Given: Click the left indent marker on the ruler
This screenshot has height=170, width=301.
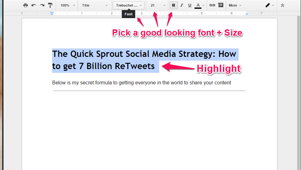Looking at the screenshot, I should pyautogui.click(x=52, y=13).
